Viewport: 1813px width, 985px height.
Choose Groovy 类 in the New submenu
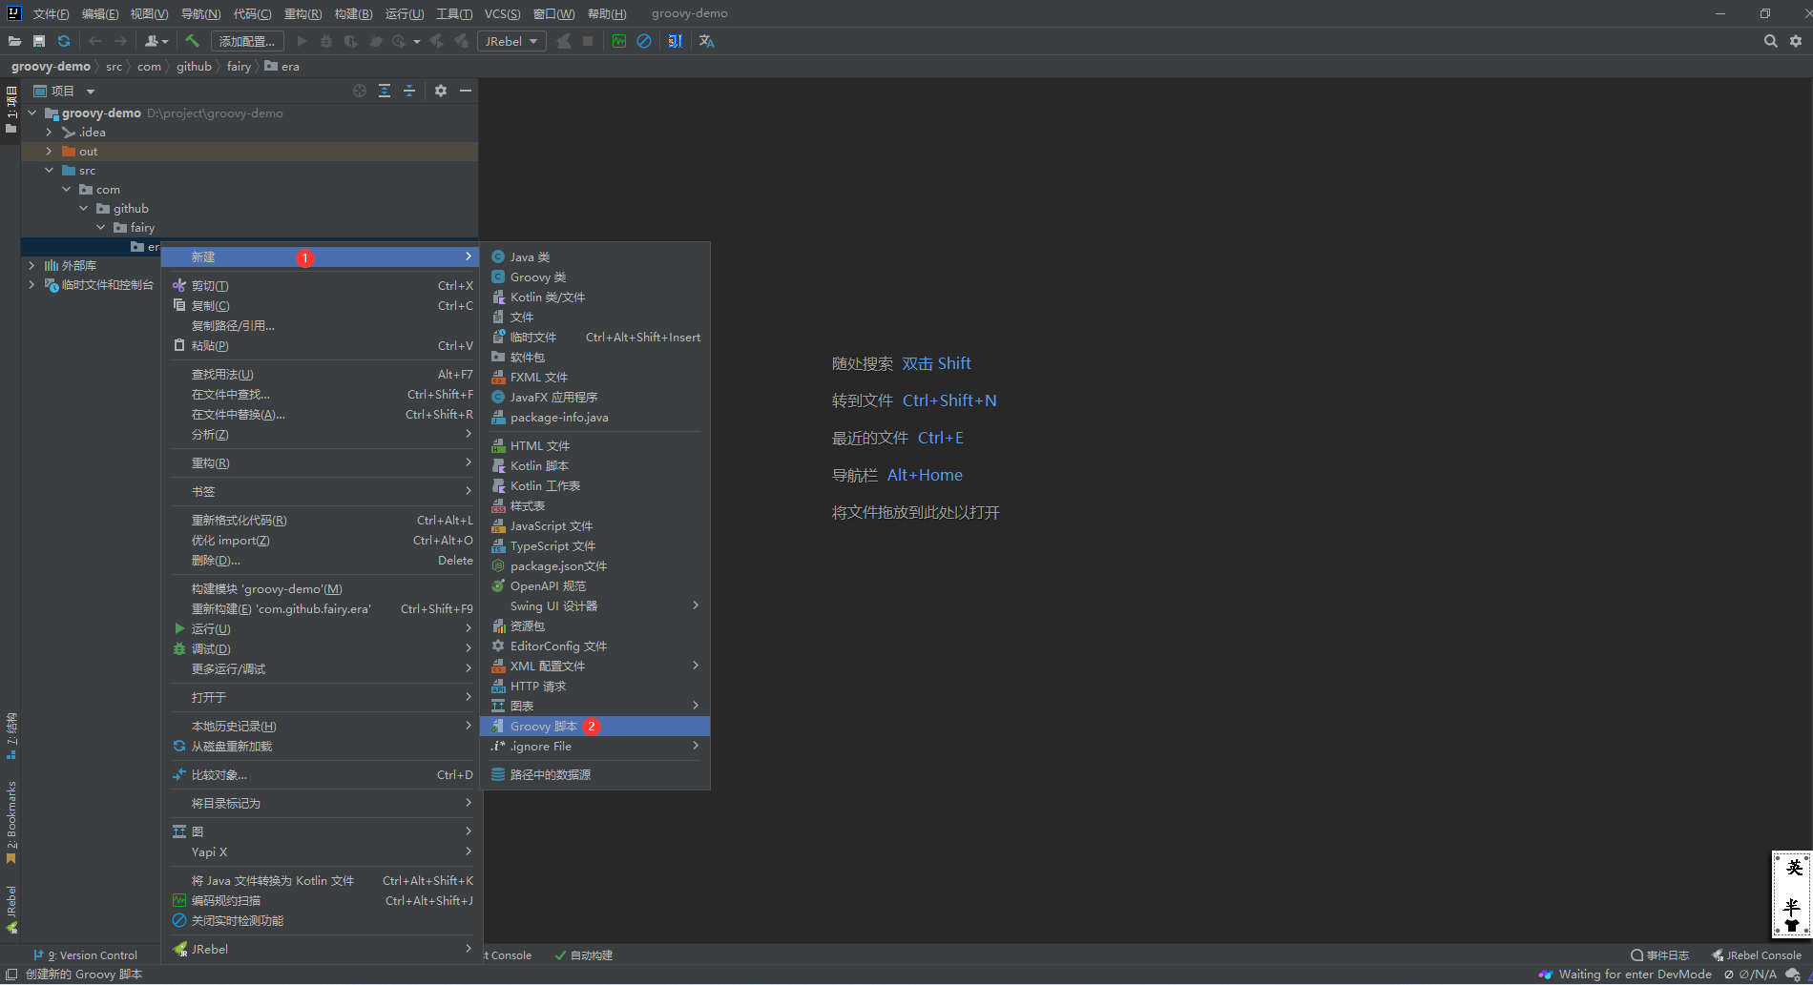coord(595,277)
